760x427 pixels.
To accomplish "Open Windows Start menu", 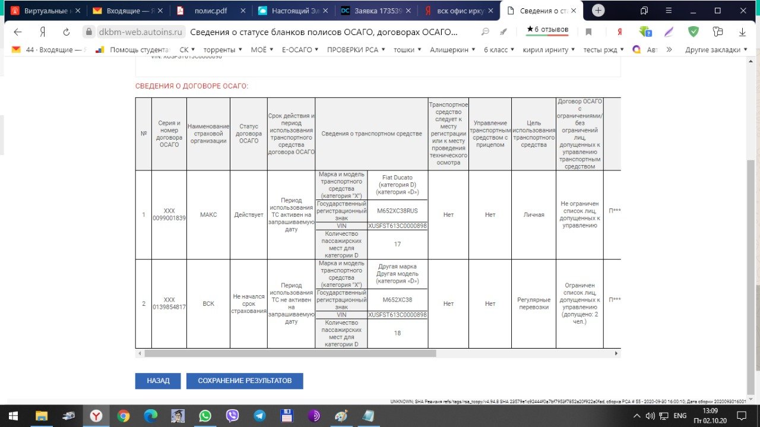I will (13, 416).
